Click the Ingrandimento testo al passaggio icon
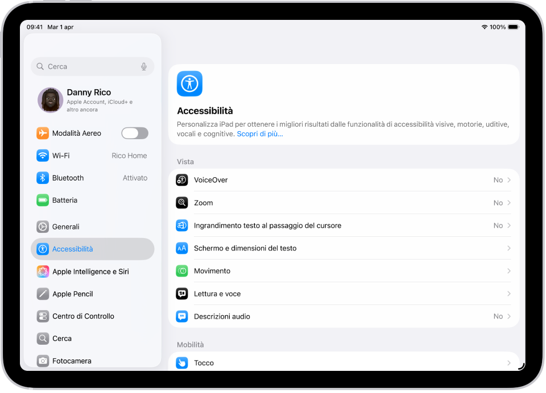Viewport: 546px width, 393px height. (182, 225)
